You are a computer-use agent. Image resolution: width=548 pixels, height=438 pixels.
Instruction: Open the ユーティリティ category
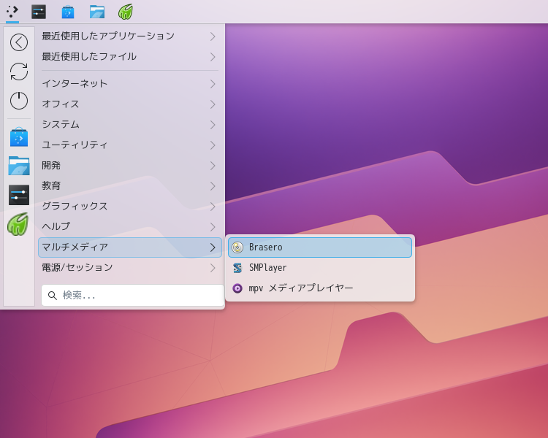click(129, 145)
